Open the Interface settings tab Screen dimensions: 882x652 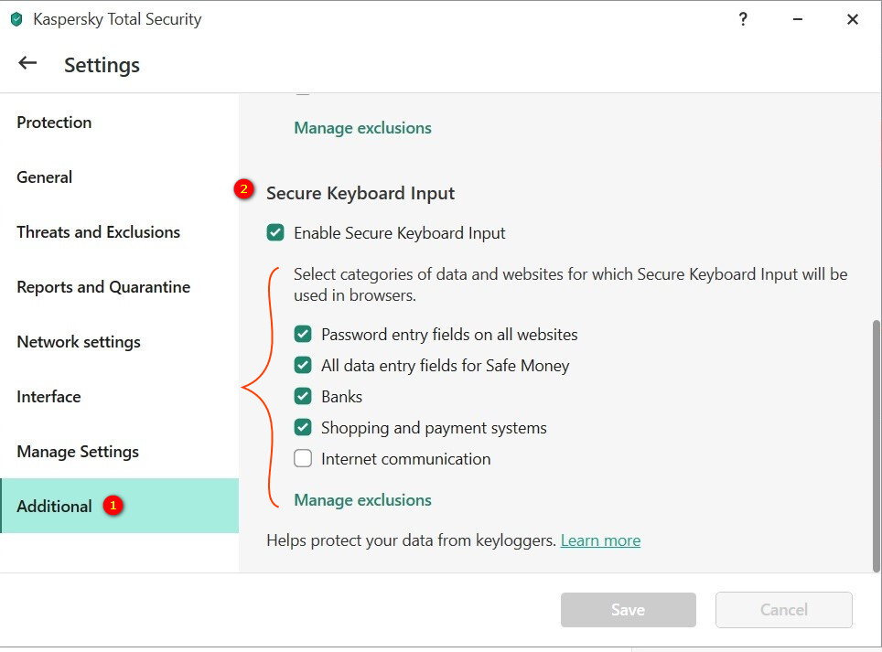click(x=48, y=397)
